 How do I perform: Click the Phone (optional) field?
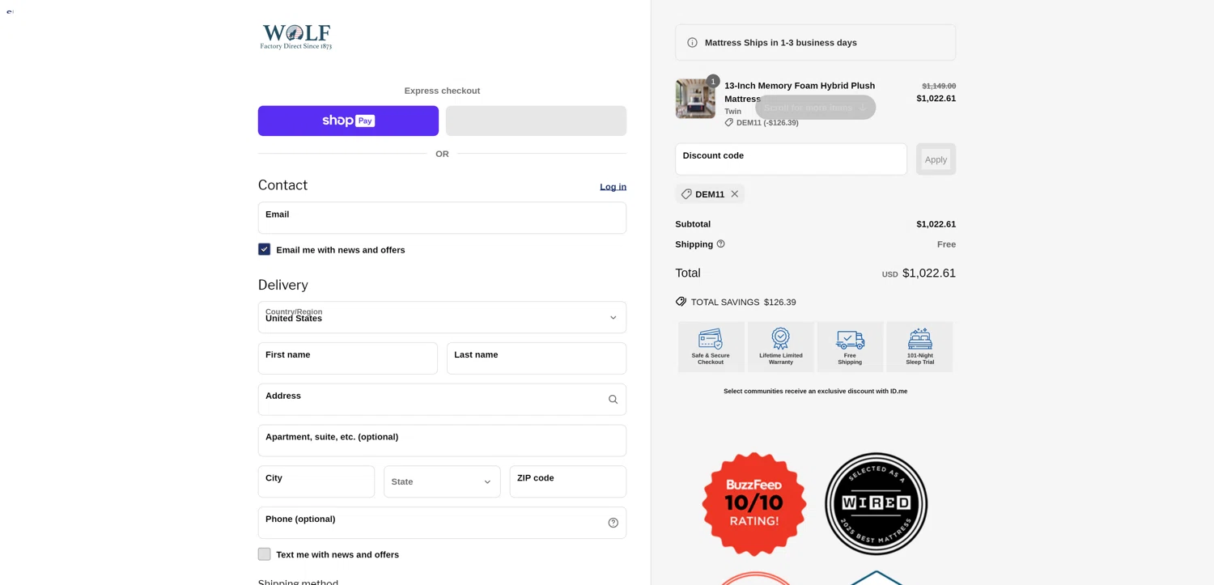(442, 523)
